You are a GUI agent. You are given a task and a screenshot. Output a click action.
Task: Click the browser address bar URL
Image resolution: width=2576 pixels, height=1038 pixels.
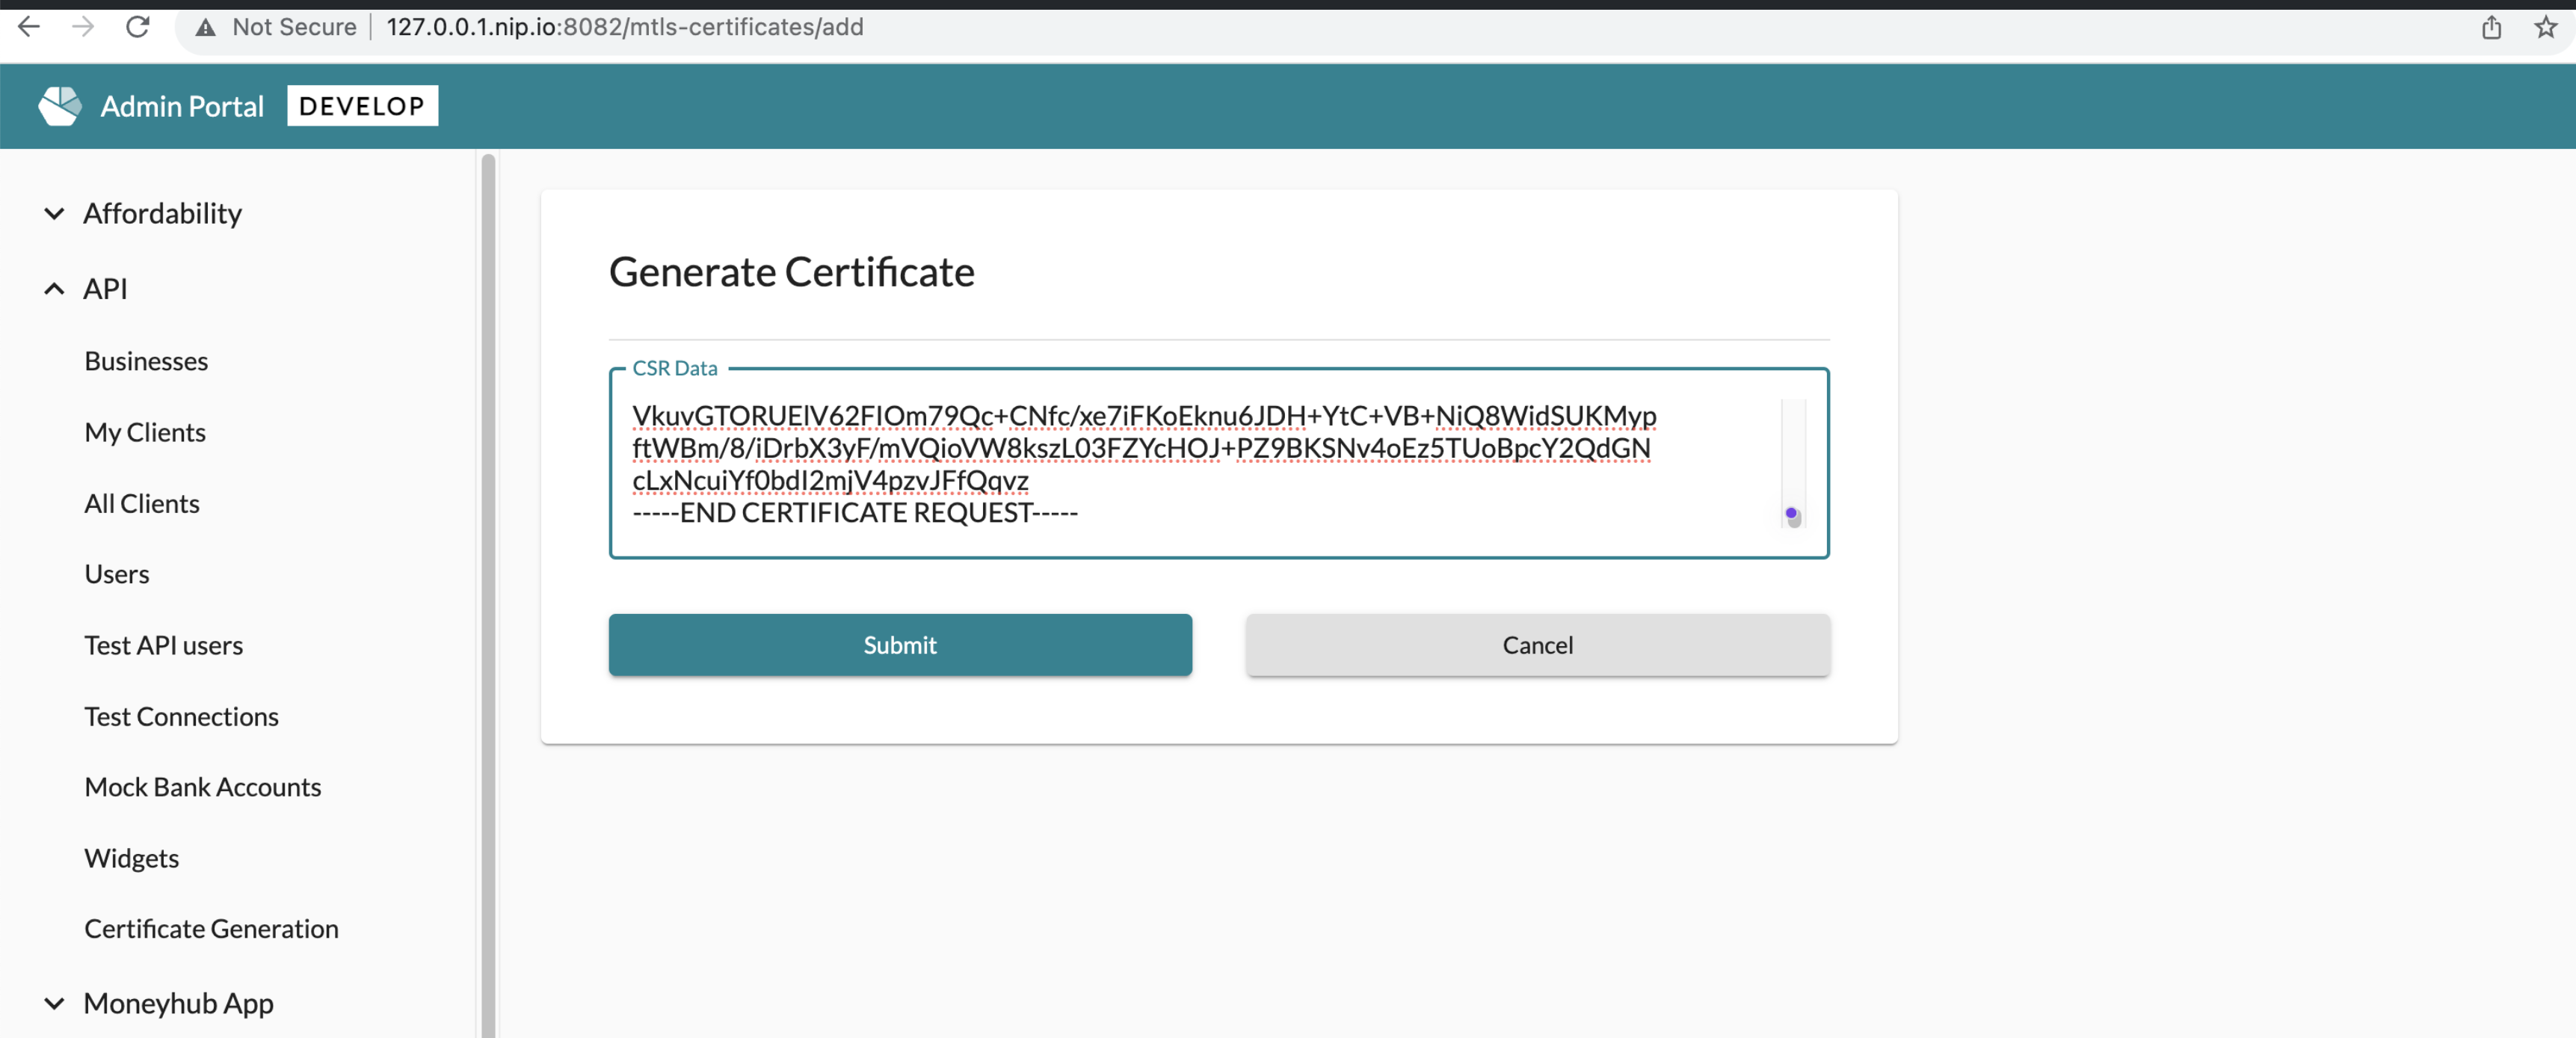click(625, 27)
